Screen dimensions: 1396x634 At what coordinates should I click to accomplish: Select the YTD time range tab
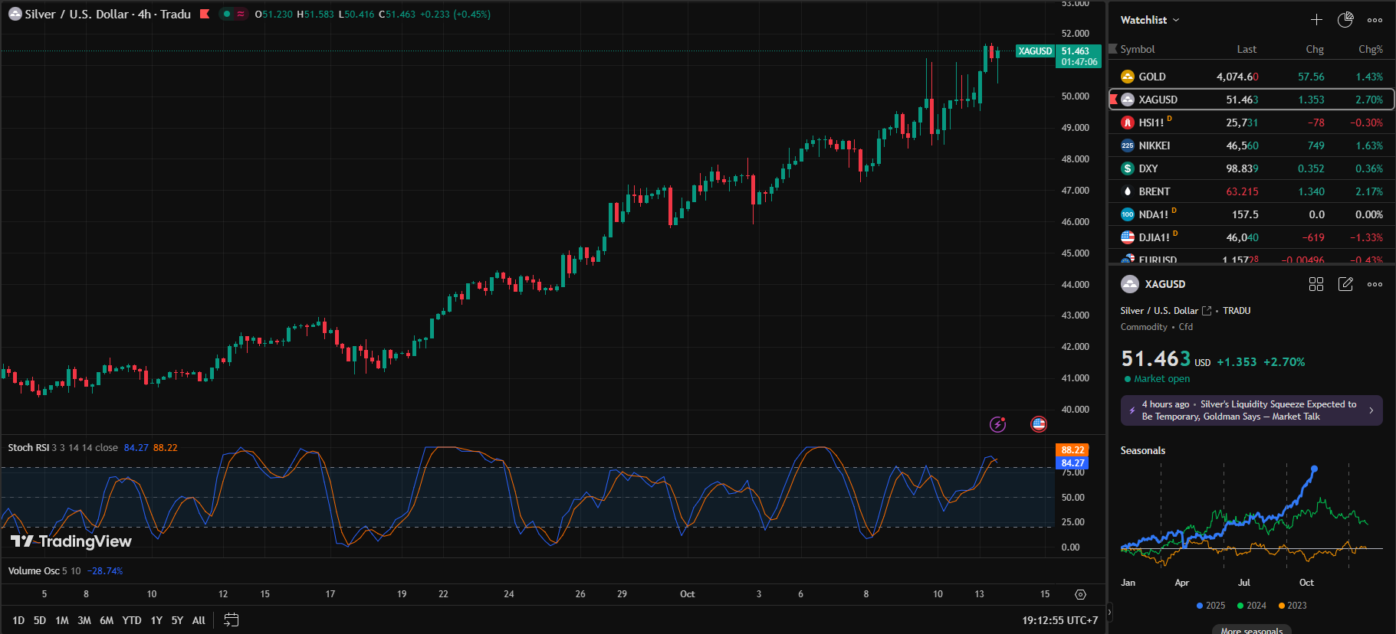pyautogui.click(x=132, y=620)
